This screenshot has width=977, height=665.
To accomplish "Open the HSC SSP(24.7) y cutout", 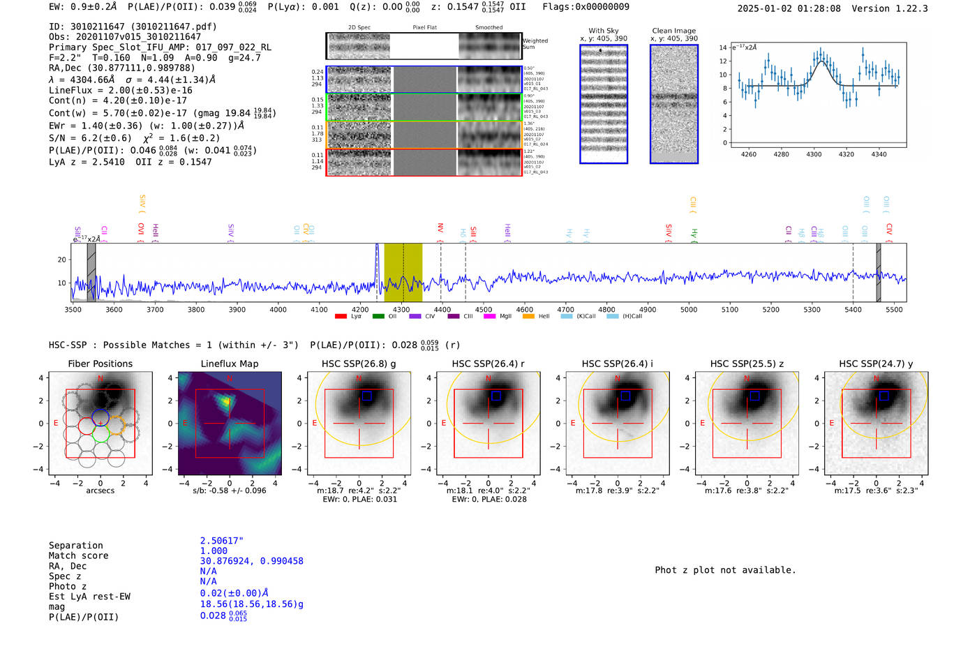I will [x=877, y=423].
